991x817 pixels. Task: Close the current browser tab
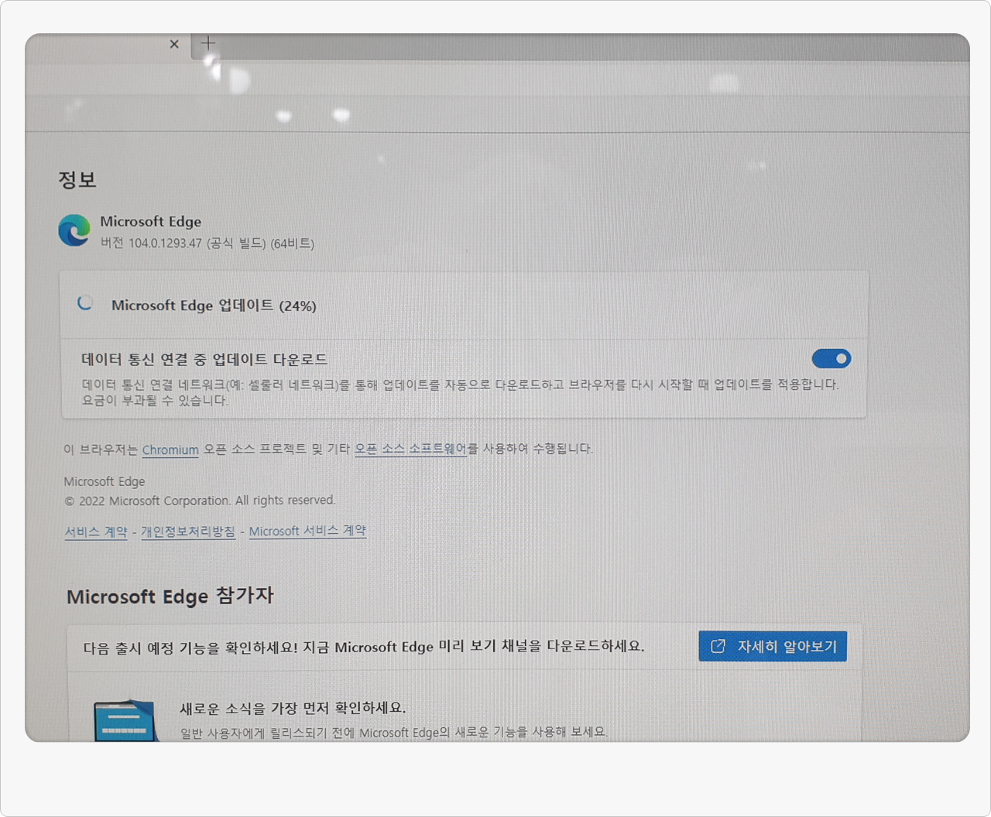pos(174,44)
